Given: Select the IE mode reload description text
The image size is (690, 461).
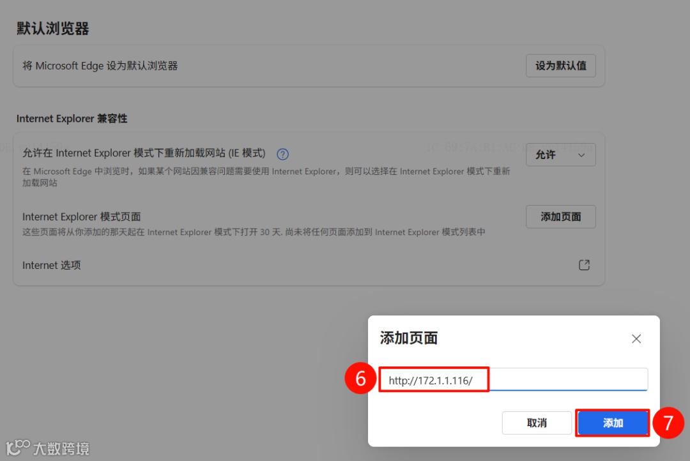Looking at the screenshot, I should click(x=266, y=177).
